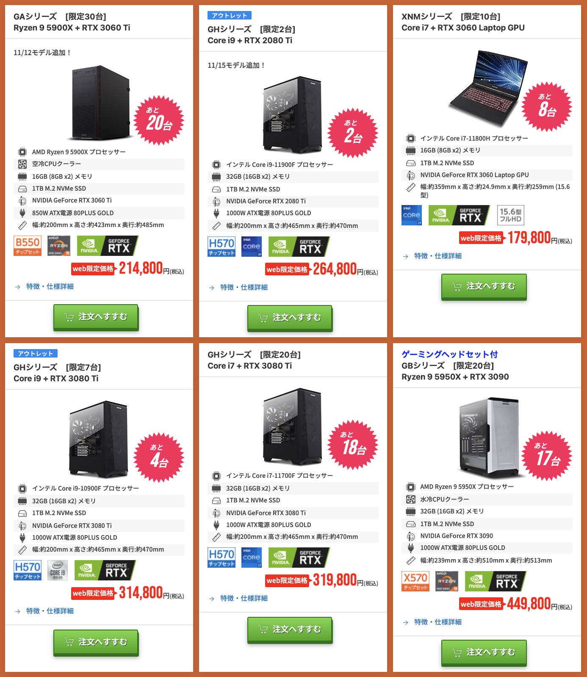Order the Ryzen 9 5900X RTX 3060 Ti PC
The height and width of the screenshot is (677, 587).
(x=96, y=317)
